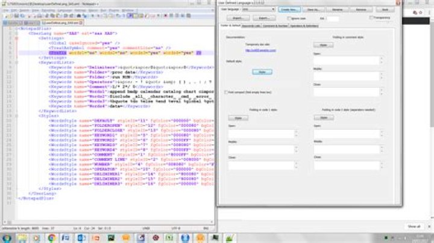434x243 pixels.
Task: Click the Zoom Out toolbar icon
Action: point(98,16)
